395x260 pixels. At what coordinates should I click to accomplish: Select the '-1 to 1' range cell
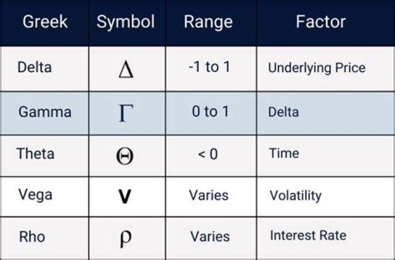211,68
